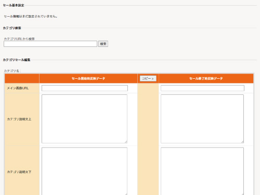Click メイン画像URL field under セール終了時反映データ

pyautogui.click(x=202, y=88)
